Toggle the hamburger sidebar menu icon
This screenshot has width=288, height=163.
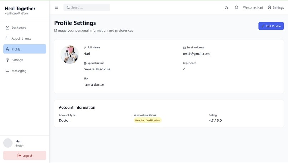[56, 7]
